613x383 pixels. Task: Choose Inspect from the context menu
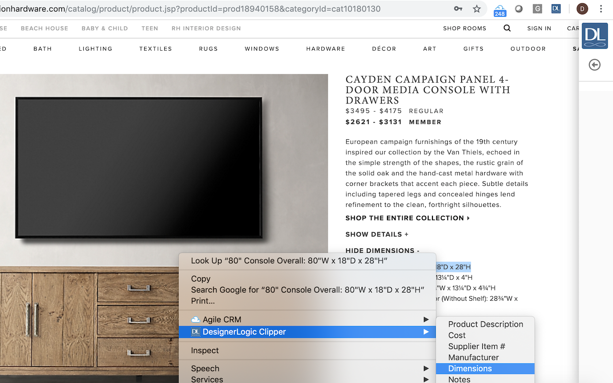point(307,350)
